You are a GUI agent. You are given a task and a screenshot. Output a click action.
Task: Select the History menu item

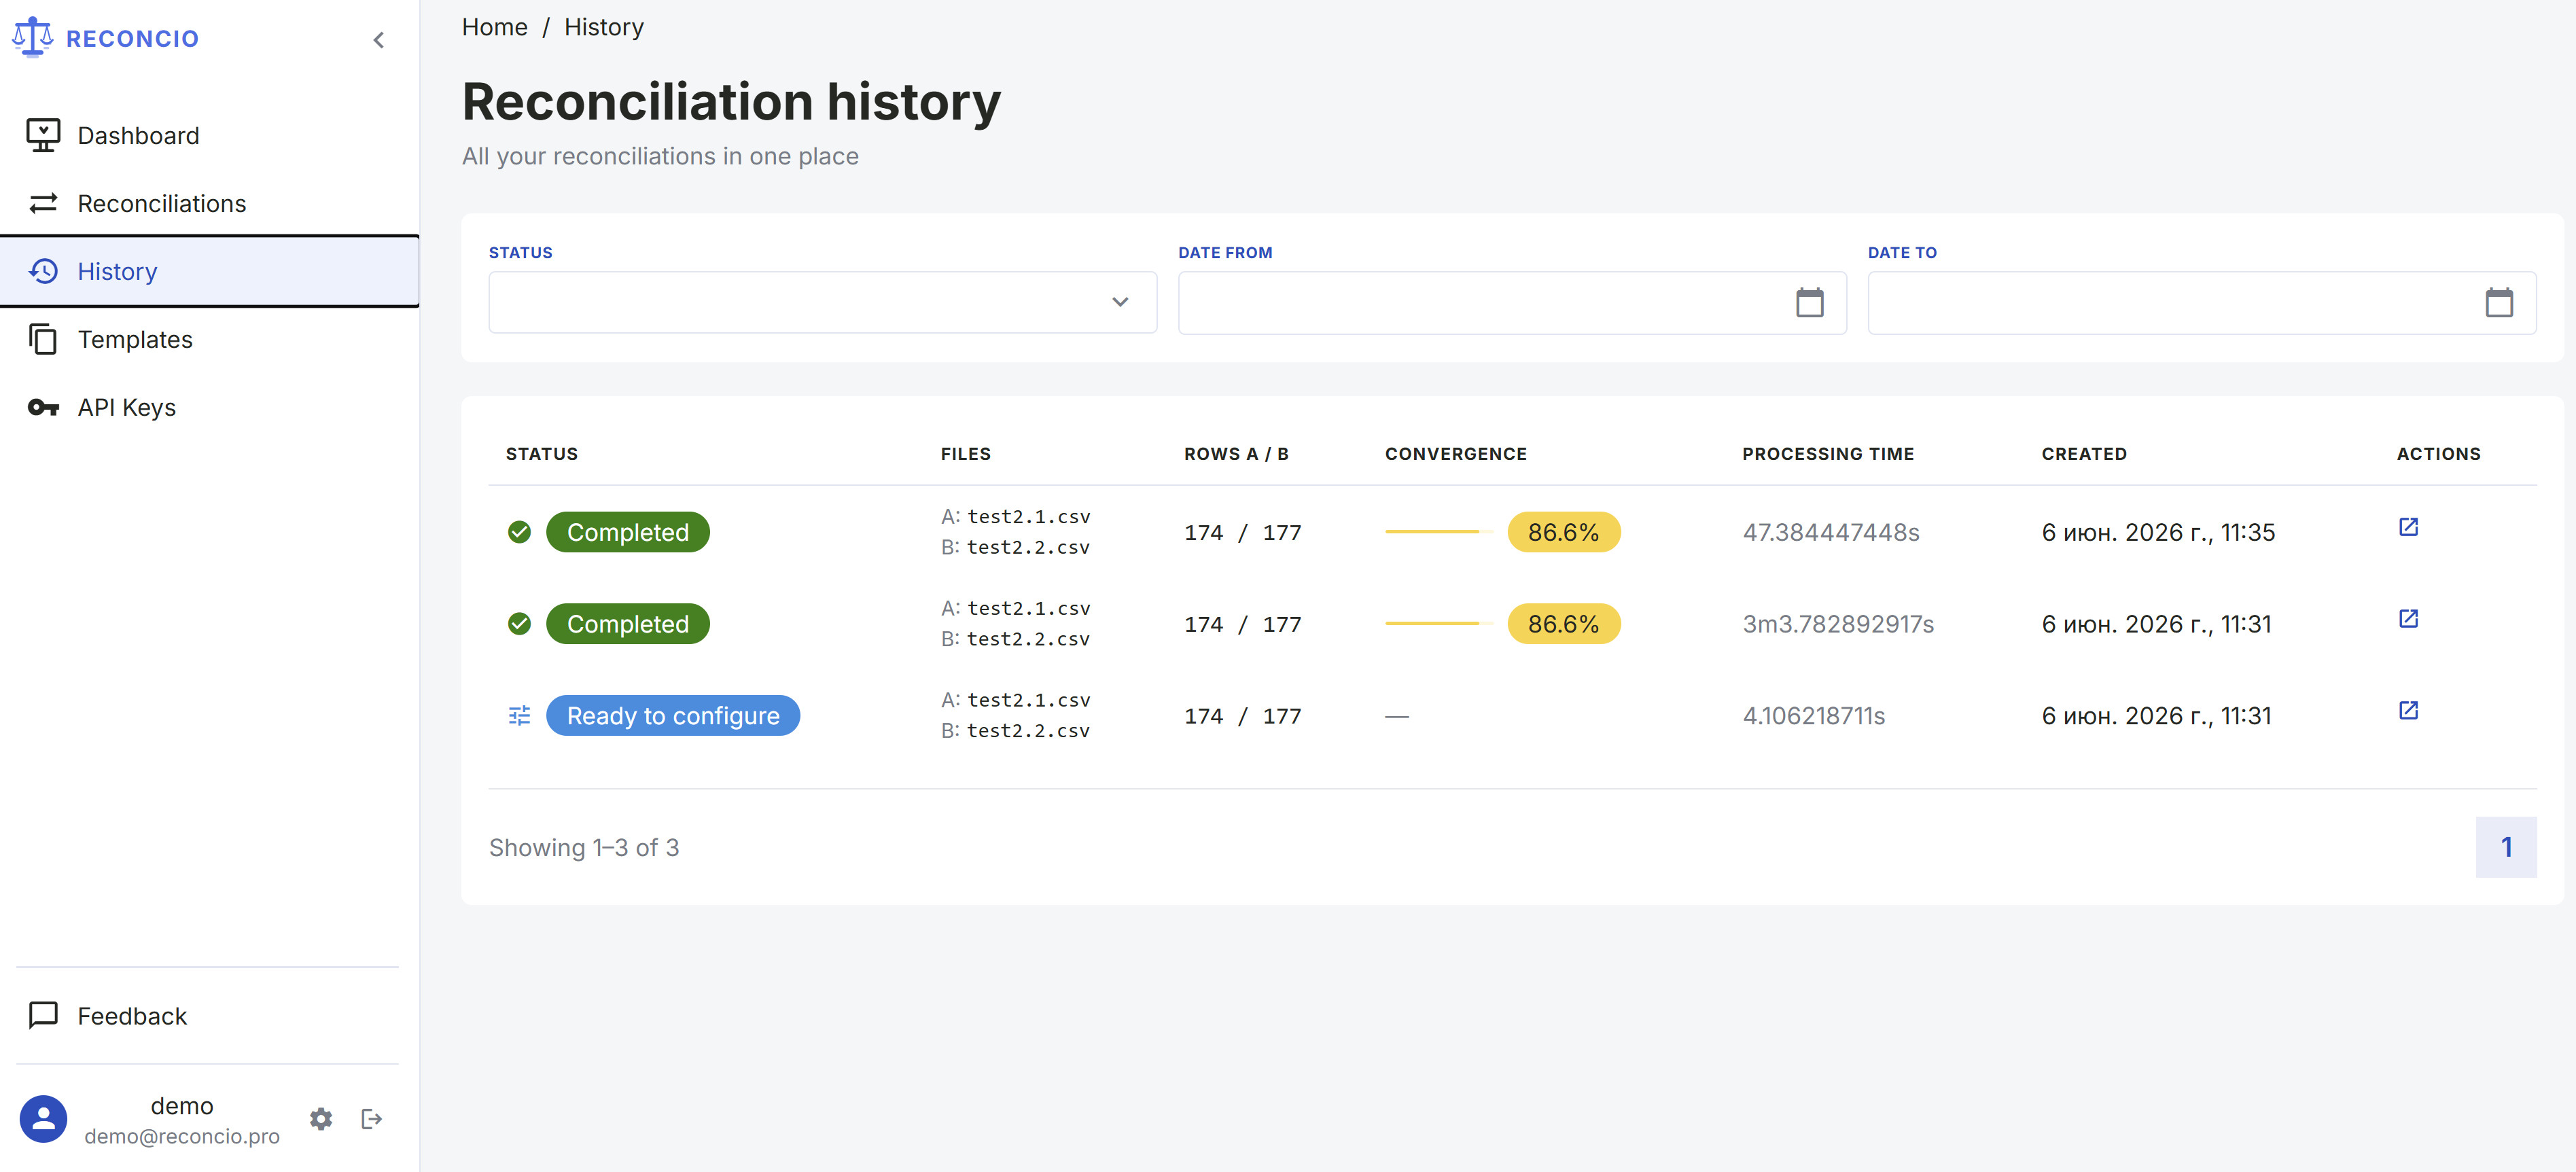[x=209, y=271]
